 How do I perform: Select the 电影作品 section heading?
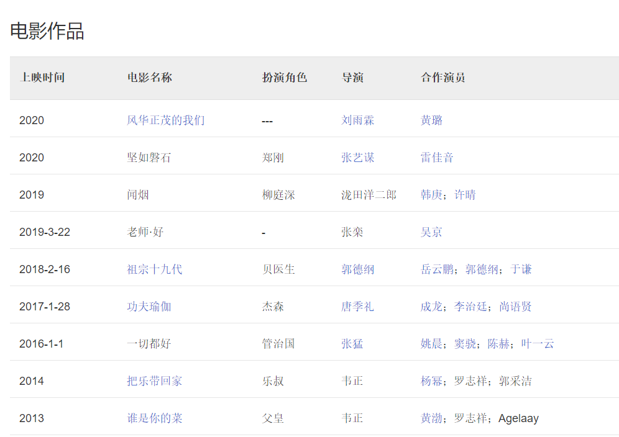[x=47, y=31]
